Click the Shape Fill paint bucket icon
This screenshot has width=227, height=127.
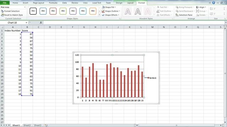[x=103, y=7]
